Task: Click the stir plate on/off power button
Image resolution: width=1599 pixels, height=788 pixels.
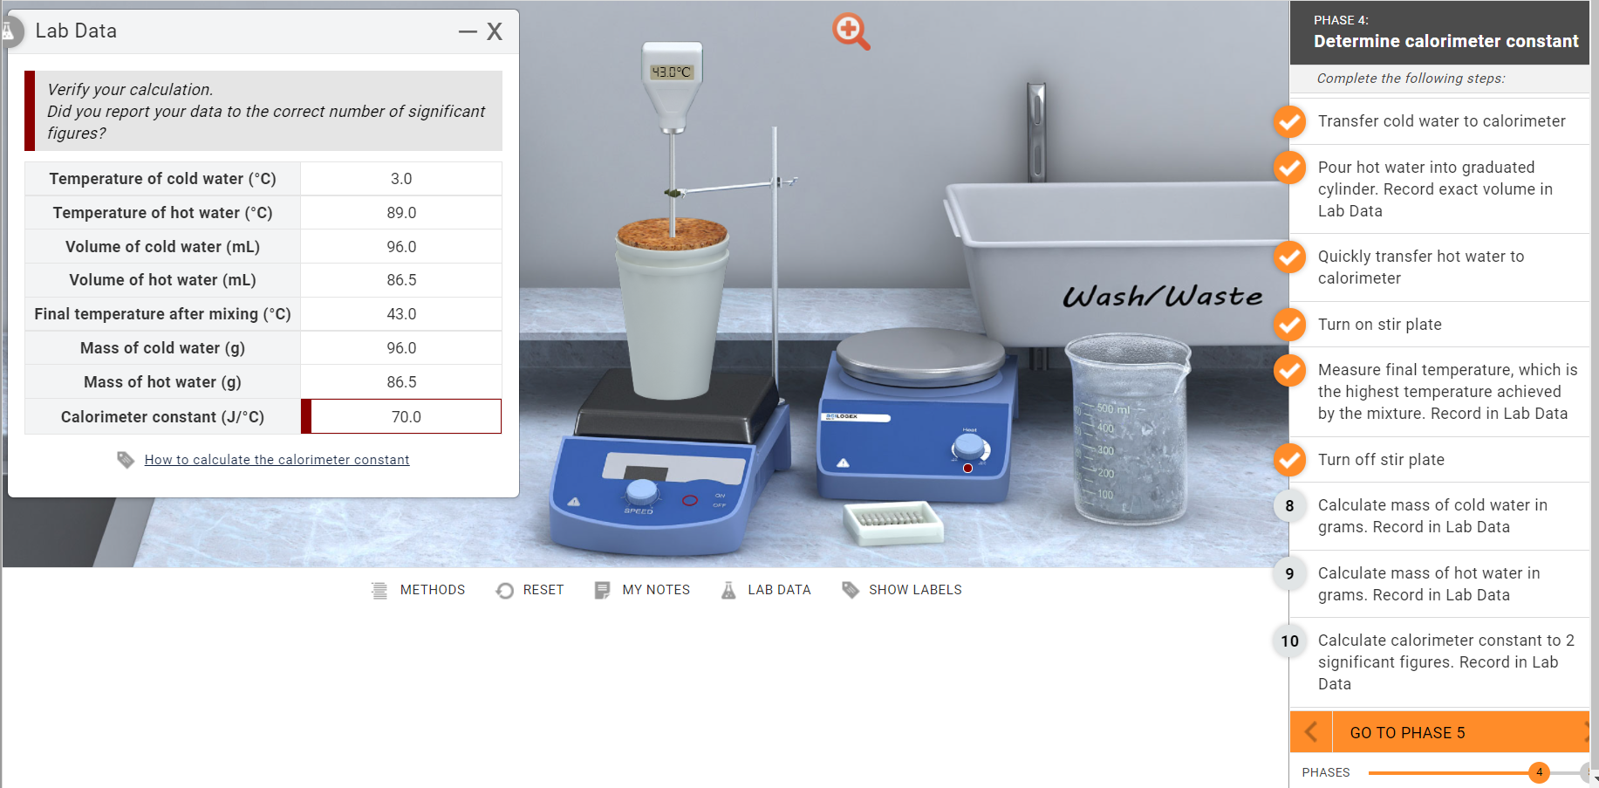Action: coord(689,501)
